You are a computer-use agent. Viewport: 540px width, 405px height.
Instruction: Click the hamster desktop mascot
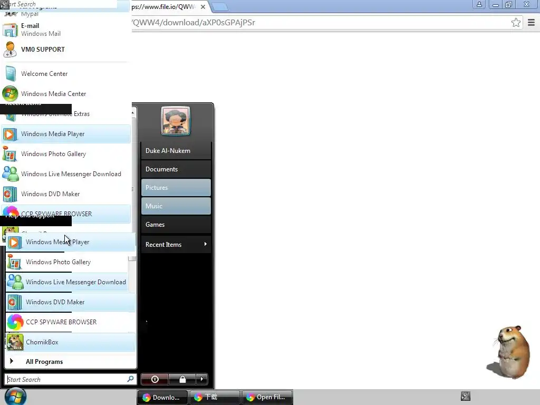pyautogui.click(x=509, y=352)
